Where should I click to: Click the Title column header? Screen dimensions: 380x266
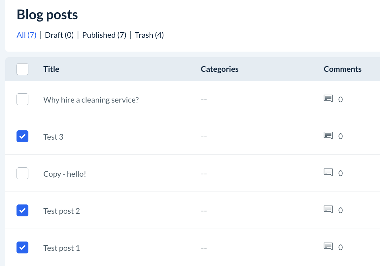[51, 69]
